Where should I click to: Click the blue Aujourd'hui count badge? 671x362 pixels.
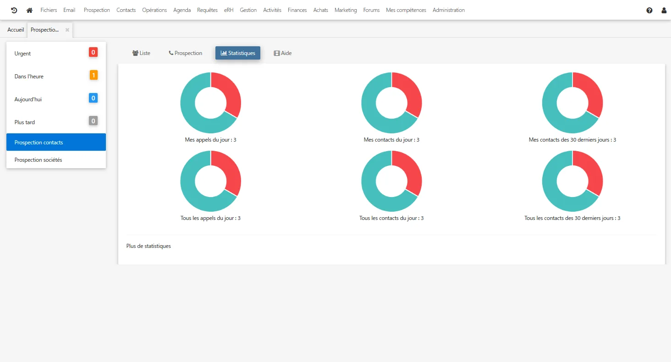93,98
